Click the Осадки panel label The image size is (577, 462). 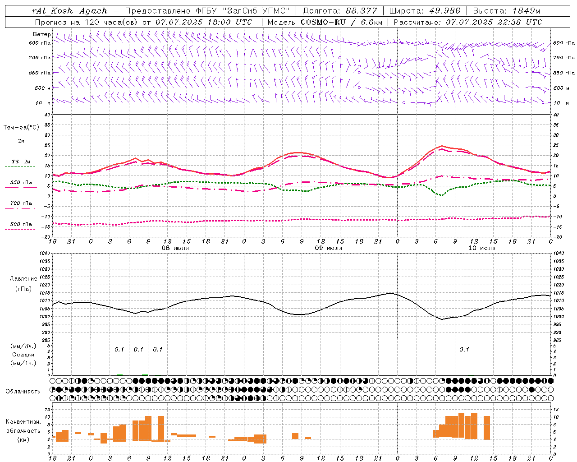point(23,355)
